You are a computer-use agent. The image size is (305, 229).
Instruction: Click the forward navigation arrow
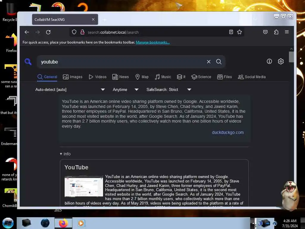pyautogui.click(x=38, y=32)
